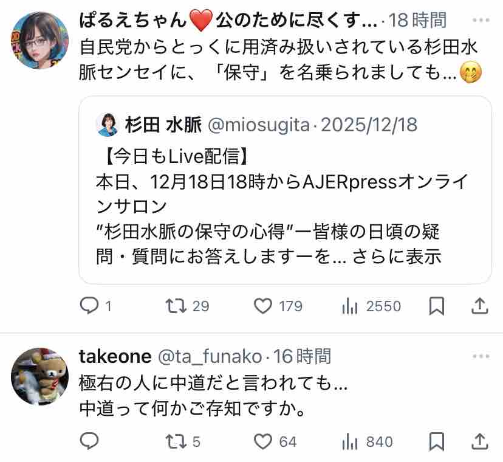
Task: Bookmark ぱるえちゃん's post
Action: click(x=436, y=306)
